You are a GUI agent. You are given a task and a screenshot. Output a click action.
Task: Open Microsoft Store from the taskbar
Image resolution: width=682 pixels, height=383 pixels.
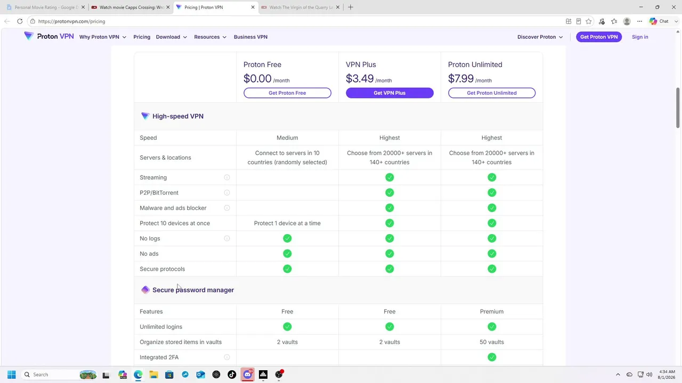[x=169, y=374]
